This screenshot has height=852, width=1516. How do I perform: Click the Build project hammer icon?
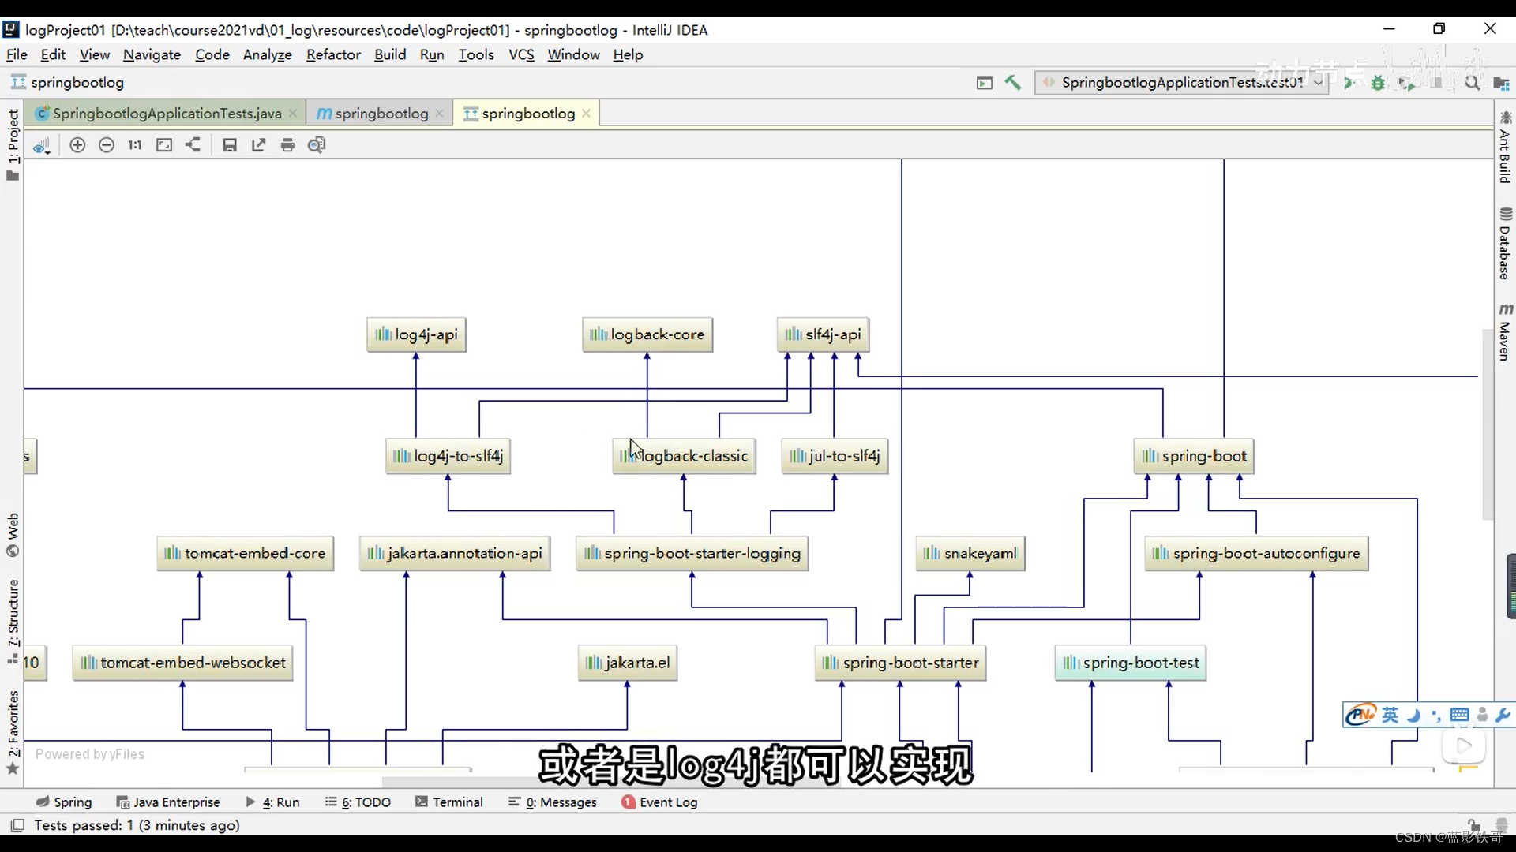[x=1013, y=82]
